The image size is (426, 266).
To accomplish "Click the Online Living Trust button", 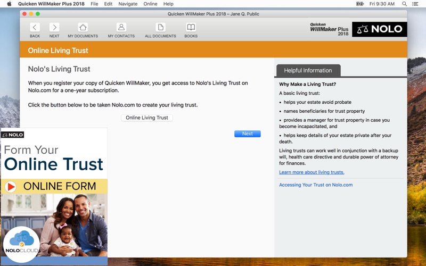I will click(x=147, y=118).
